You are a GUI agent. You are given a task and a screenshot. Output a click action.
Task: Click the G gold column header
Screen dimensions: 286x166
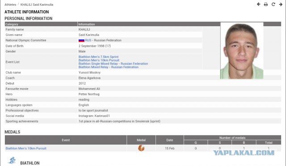[x=196, y=142]
